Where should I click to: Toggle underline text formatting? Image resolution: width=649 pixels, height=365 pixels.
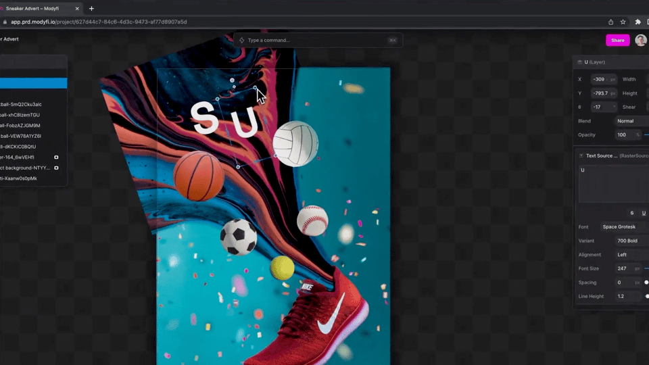[644, 213]
